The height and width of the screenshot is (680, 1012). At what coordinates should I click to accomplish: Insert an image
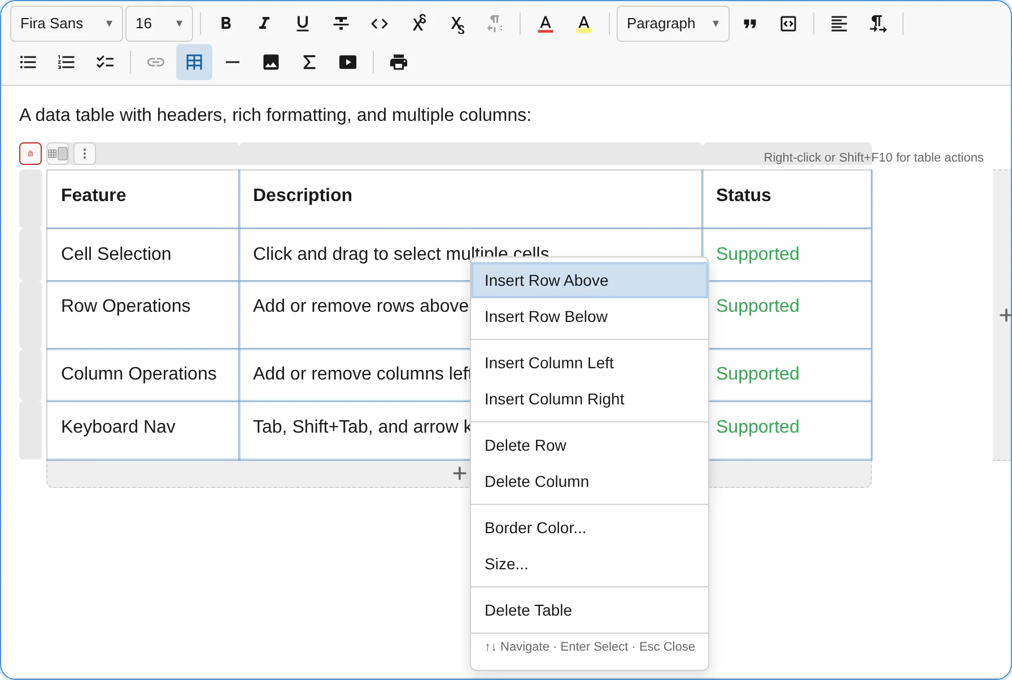tap(271, 62)
